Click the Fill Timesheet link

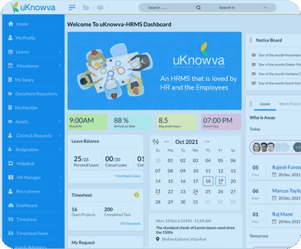(x=130, y=224)
